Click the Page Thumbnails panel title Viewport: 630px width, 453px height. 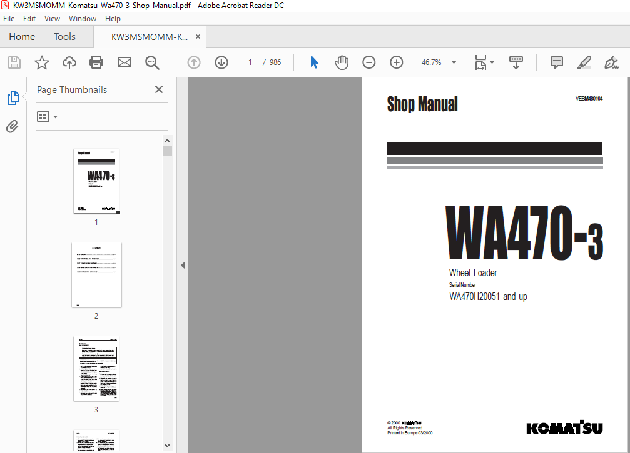point(72,90)
